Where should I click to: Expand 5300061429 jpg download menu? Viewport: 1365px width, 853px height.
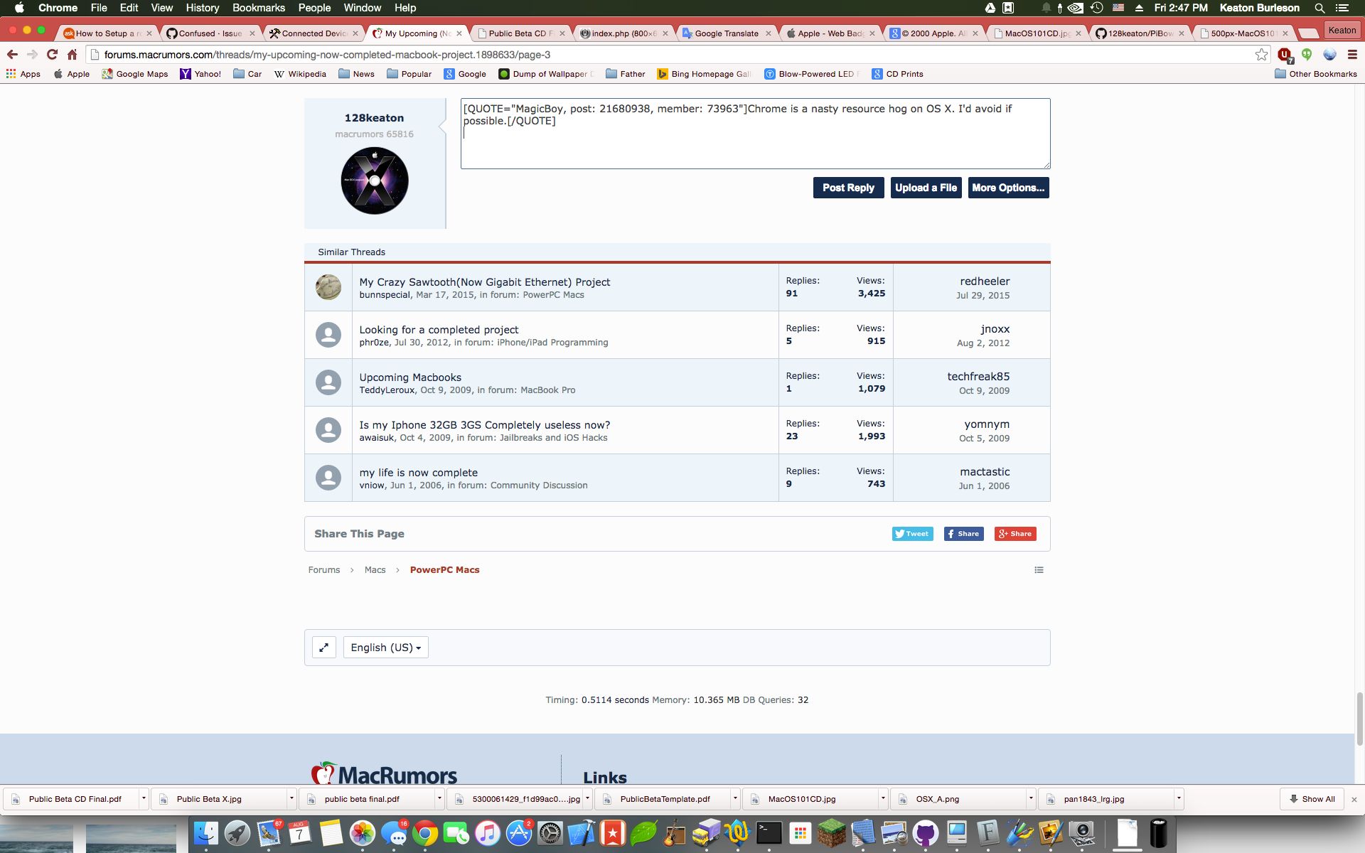587,799
